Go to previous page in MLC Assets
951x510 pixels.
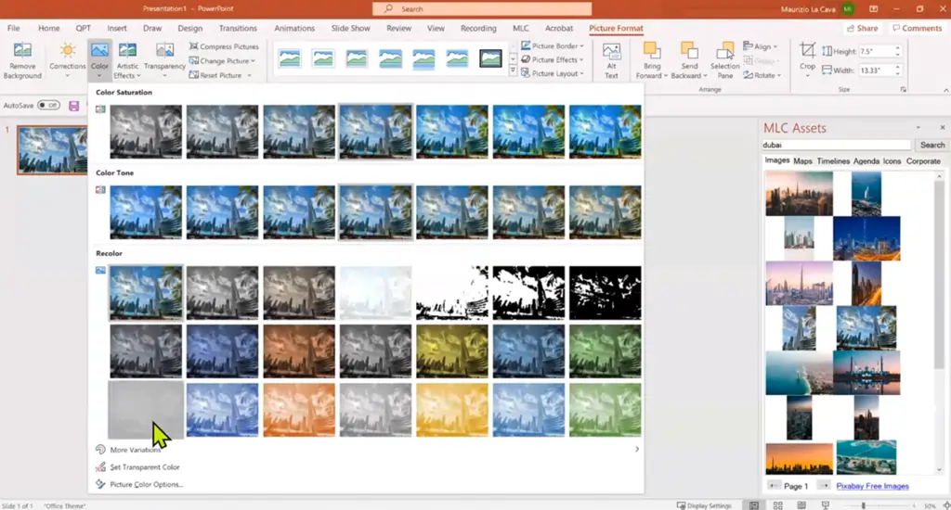tap(774, 486)
